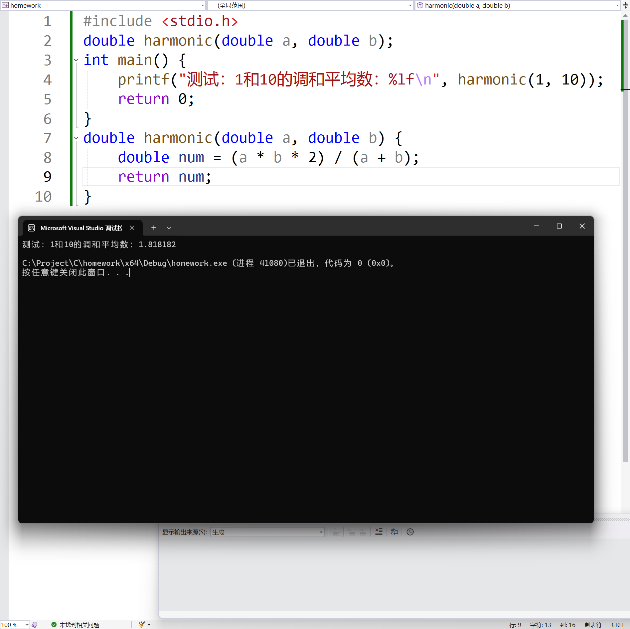The height and width of the screenshot is (629, 630).
Task: Toggle word wrap in the output panel
Action: [x=394, y=532]
